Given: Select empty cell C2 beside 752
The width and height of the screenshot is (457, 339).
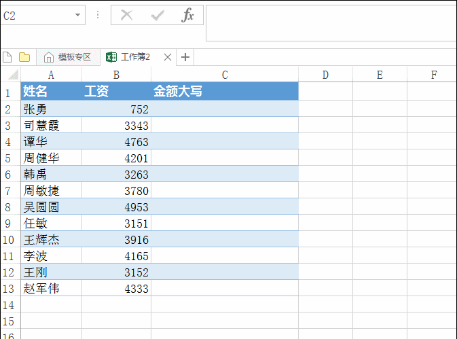Looking at the screenshot, I should [225, 109].
